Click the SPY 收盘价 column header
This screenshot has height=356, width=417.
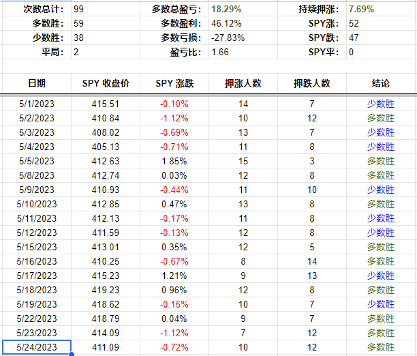[106, 83]
